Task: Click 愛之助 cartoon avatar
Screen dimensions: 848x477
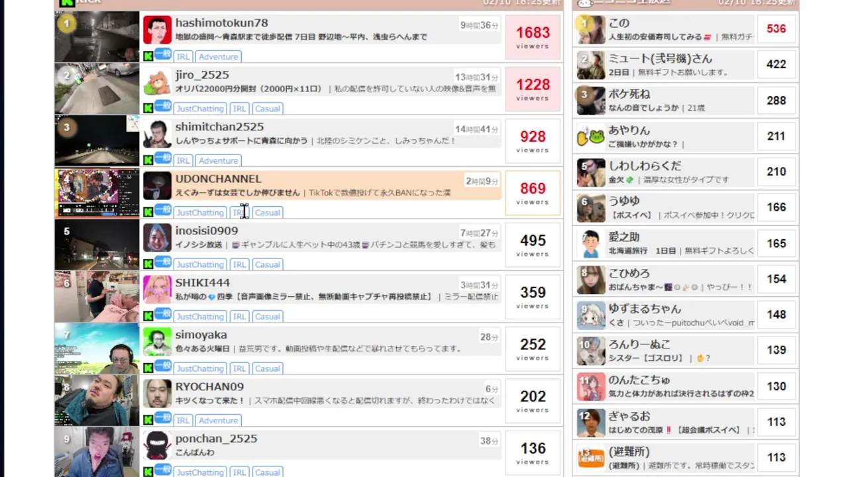Action: point(590,244)
